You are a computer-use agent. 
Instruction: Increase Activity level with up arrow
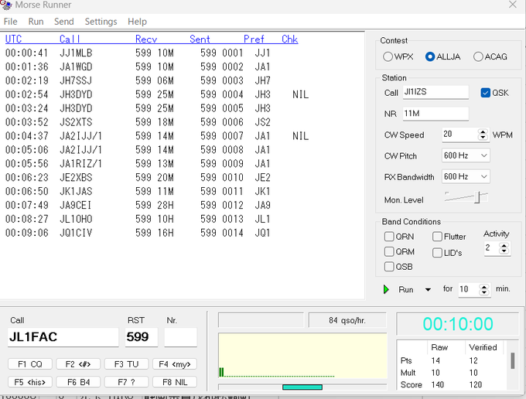pos(504,246)
